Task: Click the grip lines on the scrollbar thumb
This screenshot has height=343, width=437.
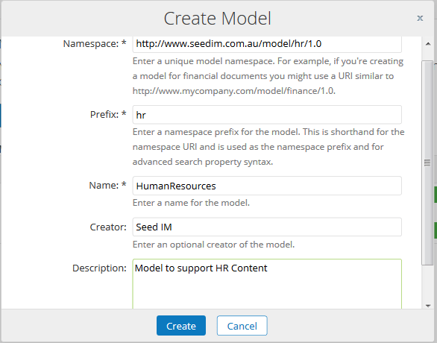Action: (427, 163)
